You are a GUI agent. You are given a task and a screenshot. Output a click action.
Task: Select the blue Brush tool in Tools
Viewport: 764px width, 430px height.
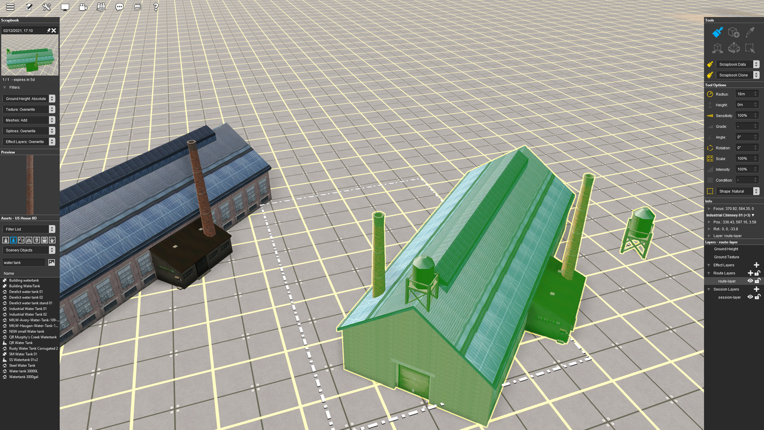tap(717, 32)
